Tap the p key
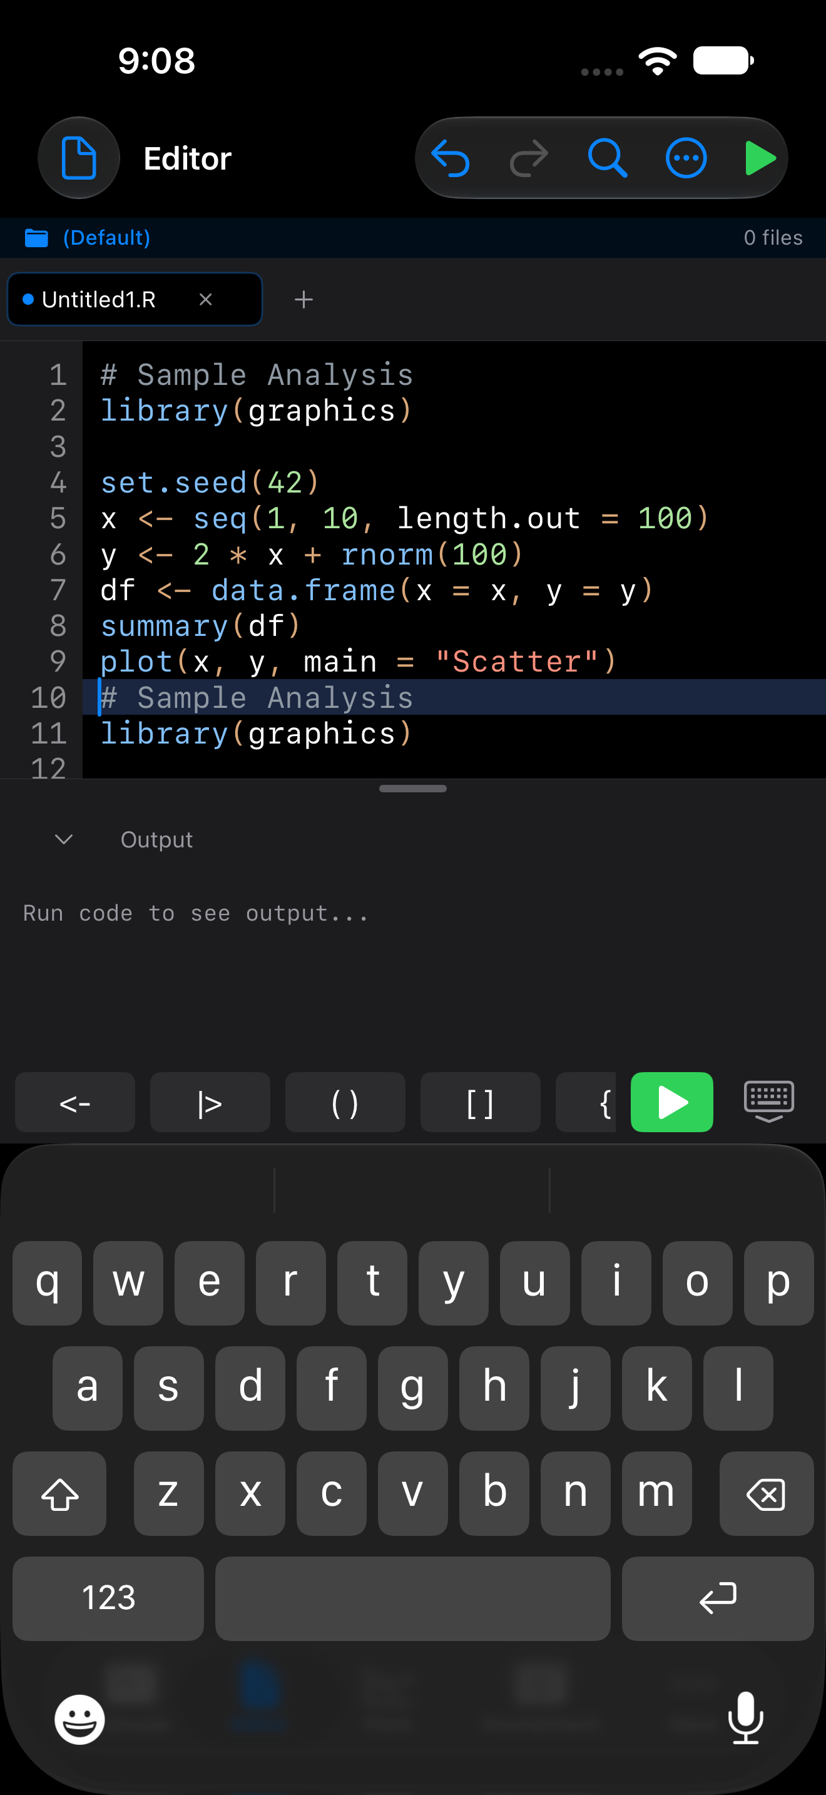The height and width of the screenshot is (1795, 826). click(x=778, y=1283)
